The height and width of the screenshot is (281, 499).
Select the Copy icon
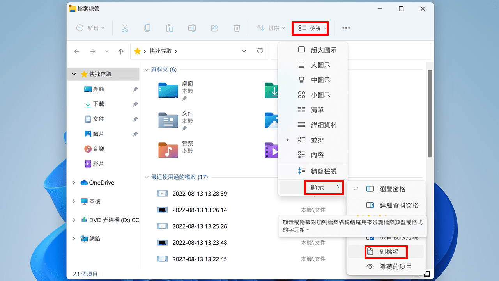coord(147,28)
